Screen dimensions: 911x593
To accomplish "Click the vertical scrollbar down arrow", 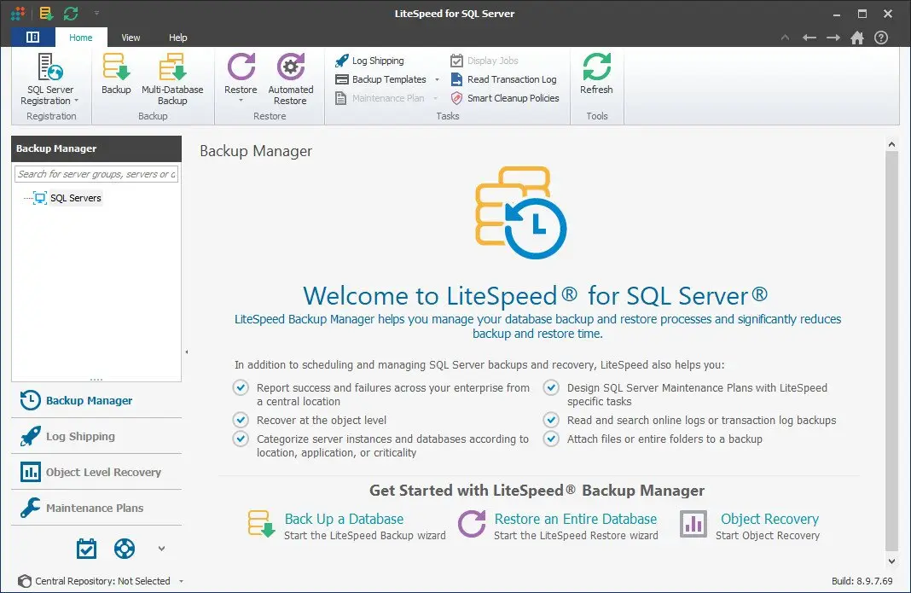I will click(892, 561).
